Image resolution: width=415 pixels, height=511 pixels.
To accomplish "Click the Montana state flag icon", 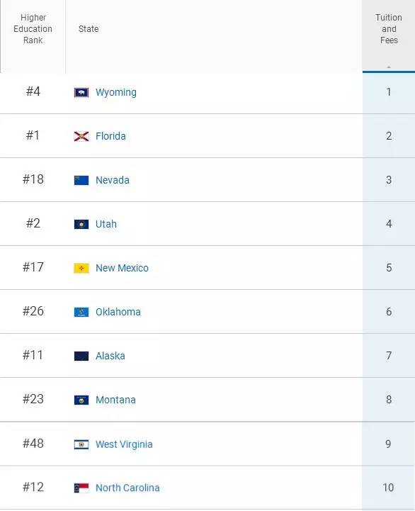I will click(x=81, y=400).
